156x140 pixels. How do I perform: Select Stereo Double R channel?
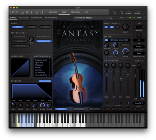[117, 27]
